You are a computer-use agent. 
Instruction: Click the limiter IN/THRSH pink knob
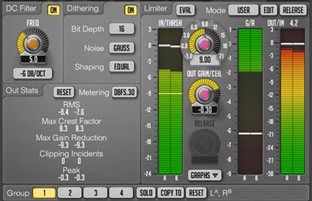(x=204, y=44)
